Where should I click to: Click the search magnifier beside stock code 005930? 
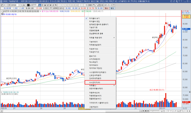21,5
